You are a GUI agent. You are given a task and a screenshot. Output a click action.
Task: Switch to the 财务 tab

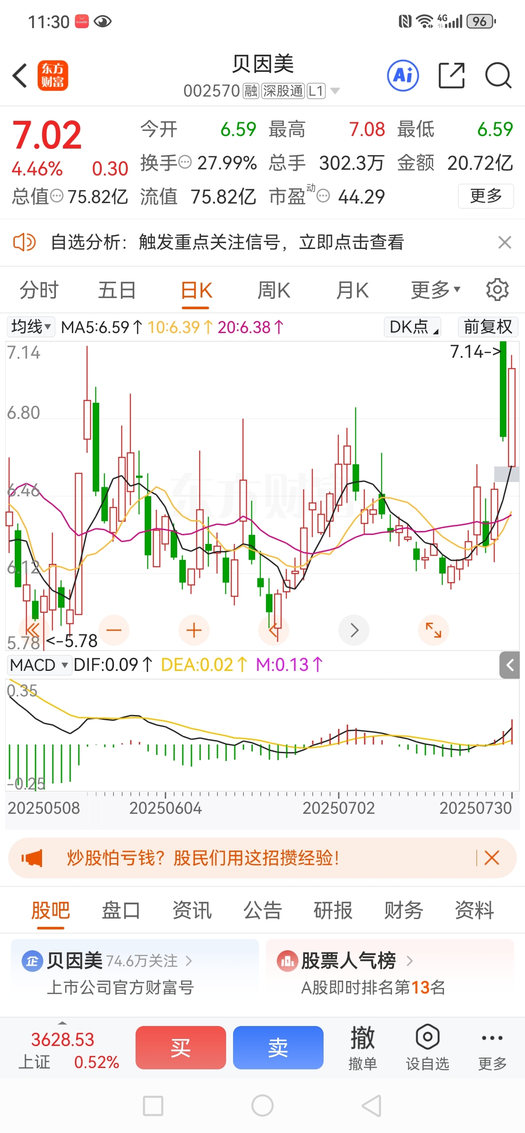pyautogui.click(x=404, y=910)
